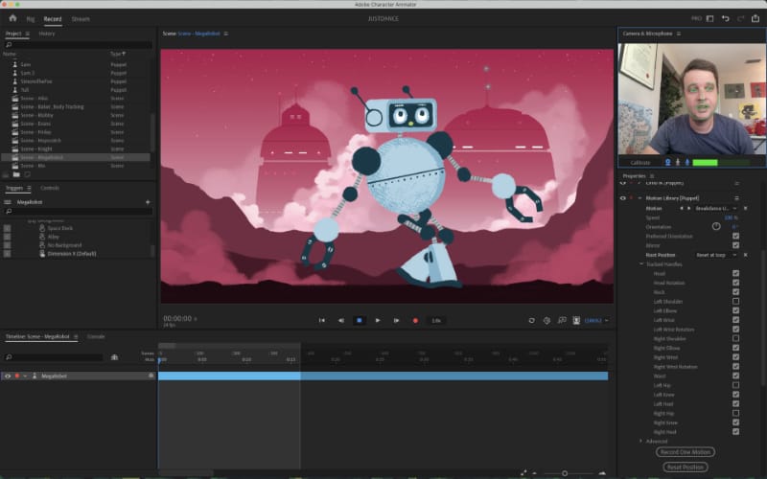Enable the Left Hip checkbox
Viewport: 767px width, 479px height.
tap(735, 385)
